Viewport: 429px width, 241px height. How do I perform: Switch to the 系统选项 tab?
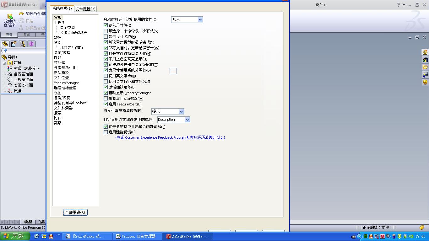[62, 8]
